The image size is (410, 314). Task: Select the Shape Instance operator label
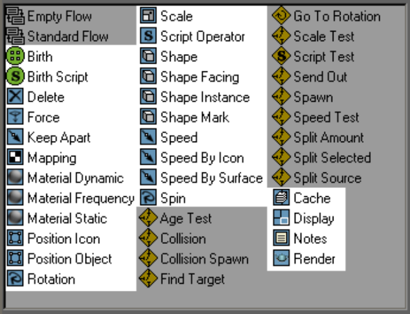click(x=204, y=97)
